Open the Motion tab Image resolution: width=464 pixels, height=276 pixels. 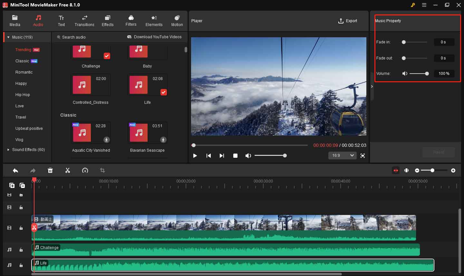pyautogui.click(x=177, y=21)
